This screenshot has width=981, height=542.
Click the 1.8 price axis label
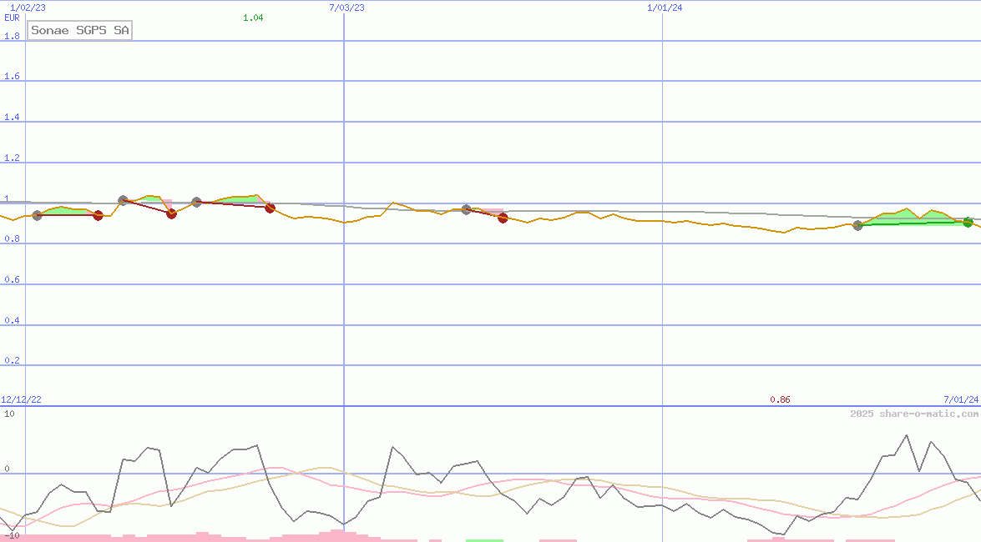coord(12,37)
